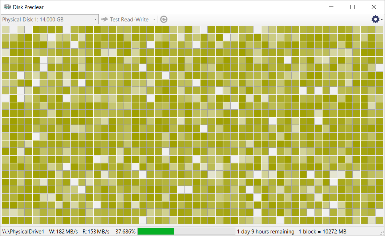Click the 1 day 9 hours remaining text
This screenshot has height=236, width=385.
[266, 231]
